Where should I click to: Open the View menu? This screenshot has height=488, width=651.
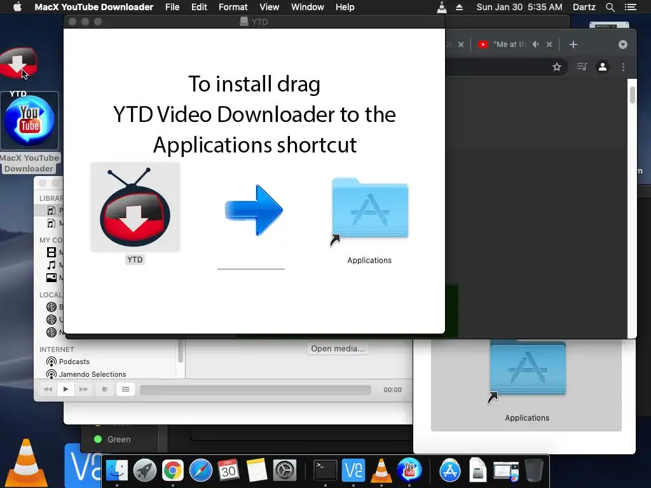coord(270,7)
